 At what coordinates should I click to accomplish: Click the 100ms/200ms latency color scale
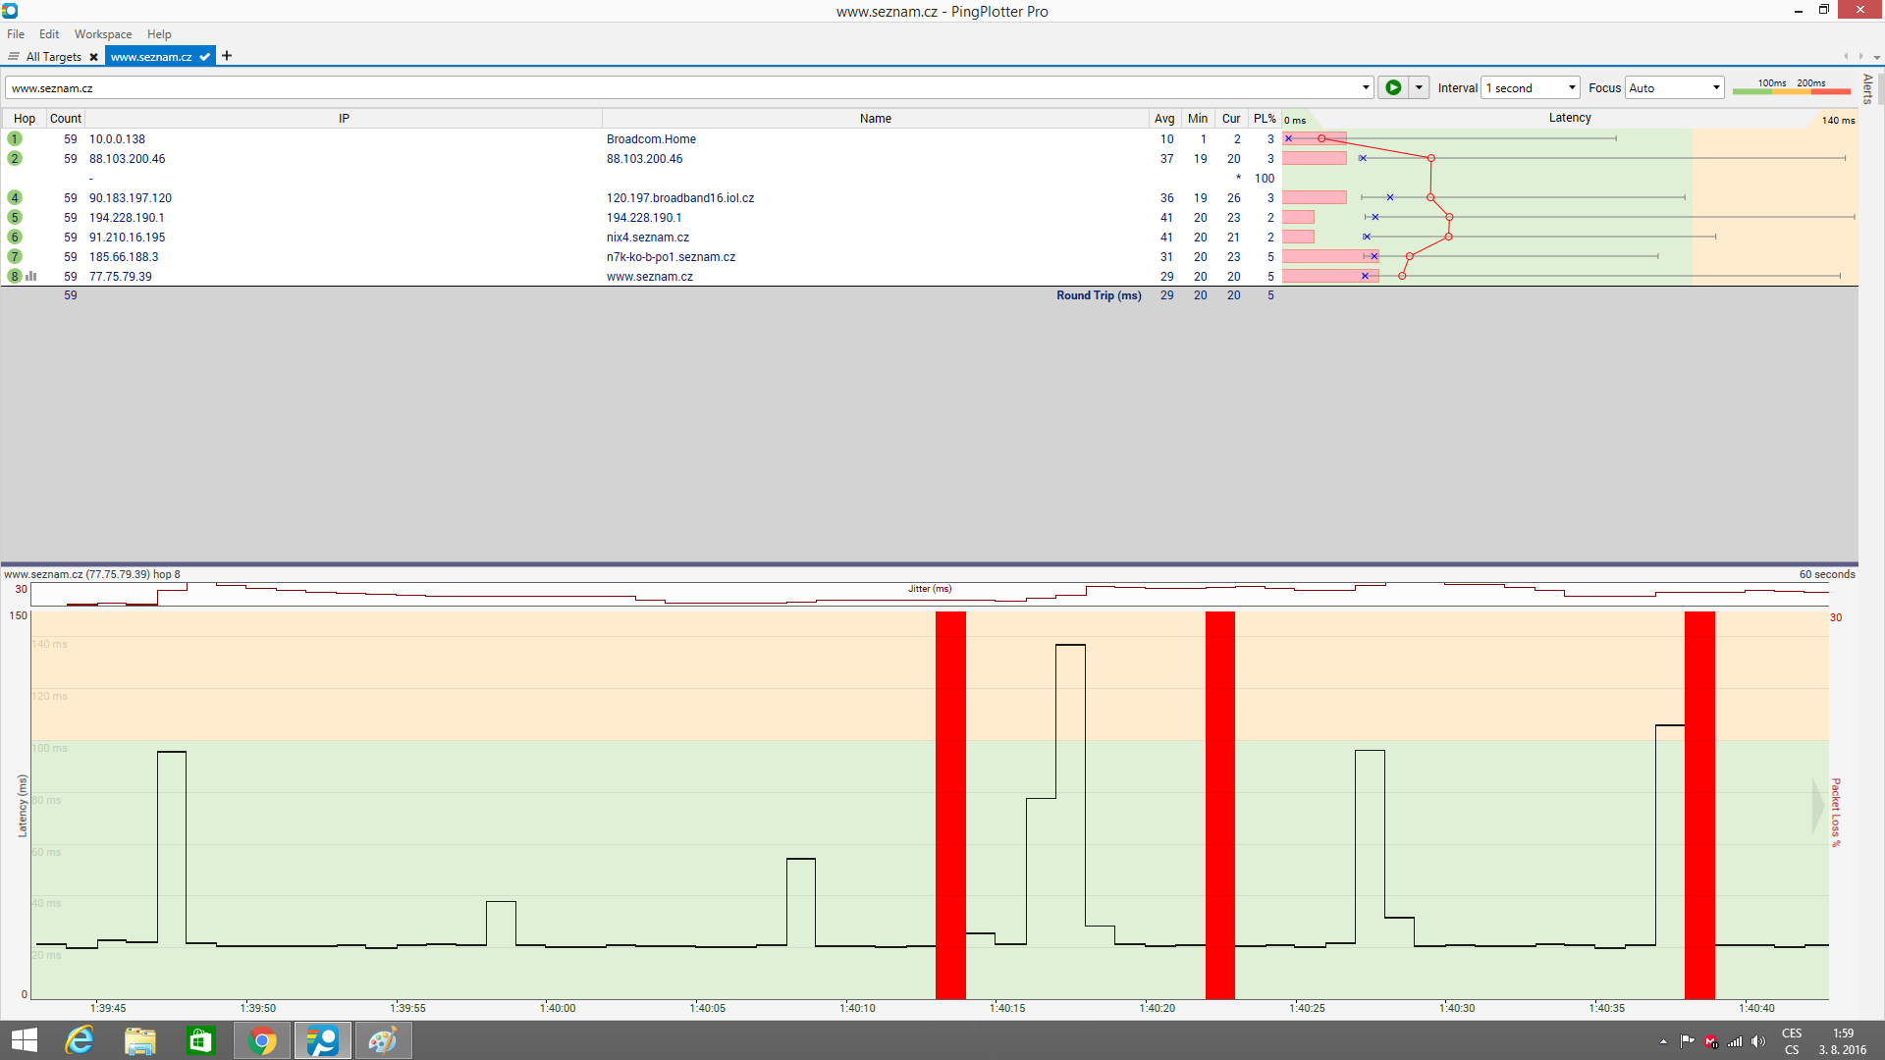[x=1791, y=87]
